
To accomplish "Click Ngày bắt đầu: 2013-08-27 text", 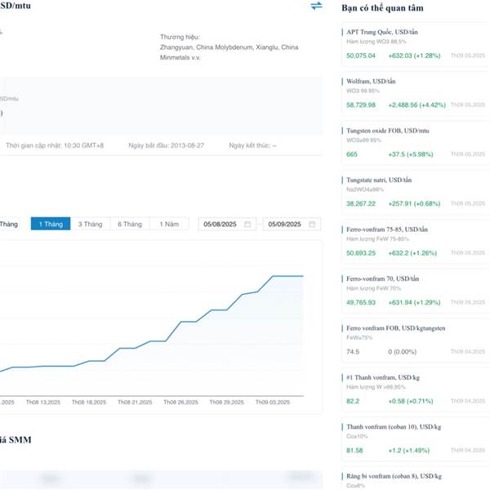I will coord(166,145).
